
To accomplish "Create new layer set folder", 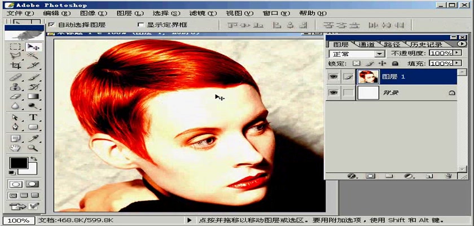I will click(x=390, y=176).
